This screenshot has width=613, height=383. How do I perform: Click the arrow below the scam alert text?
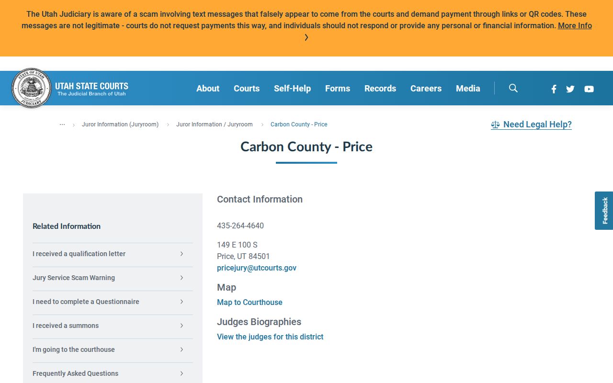tap(306, 37)
